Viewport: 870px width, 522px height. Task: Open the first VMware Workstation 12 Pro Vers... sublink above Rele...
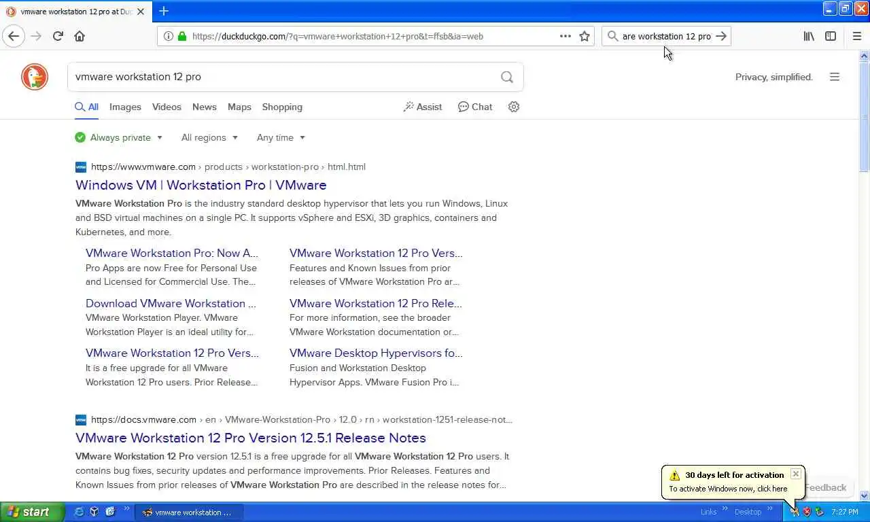point(376,253)
